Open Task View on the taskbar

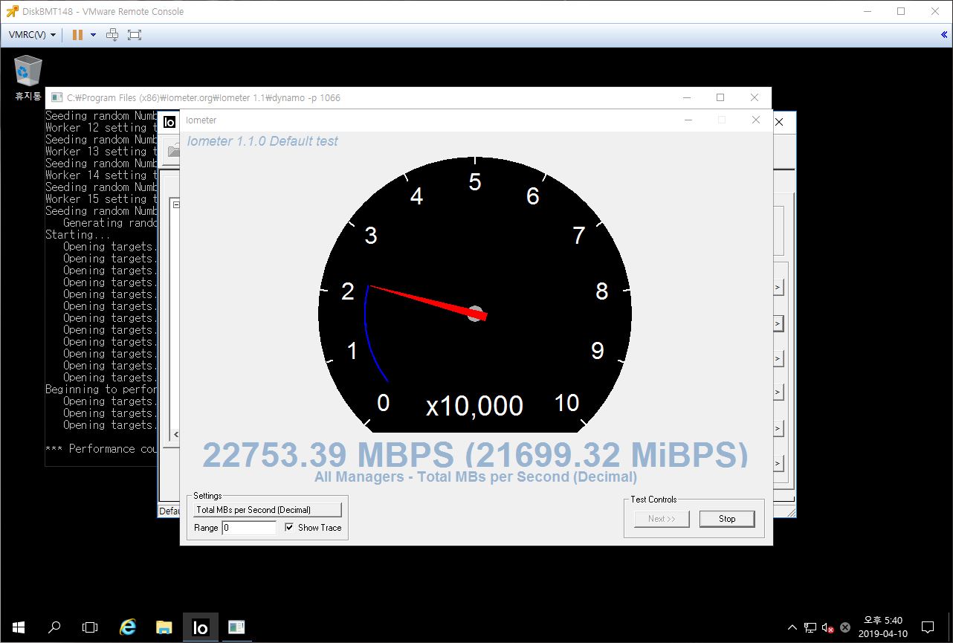pyautogui.click(x=90, y=627)
